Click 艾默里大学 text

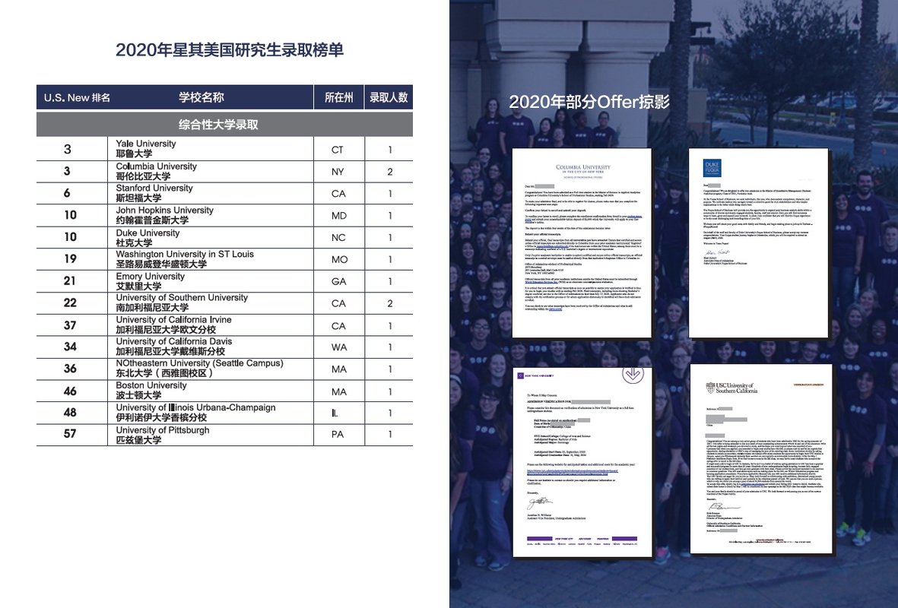click(138, 286)
